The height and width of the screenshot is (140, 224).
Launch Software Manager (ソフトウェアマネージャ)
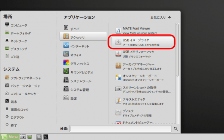tap(23, 78)
